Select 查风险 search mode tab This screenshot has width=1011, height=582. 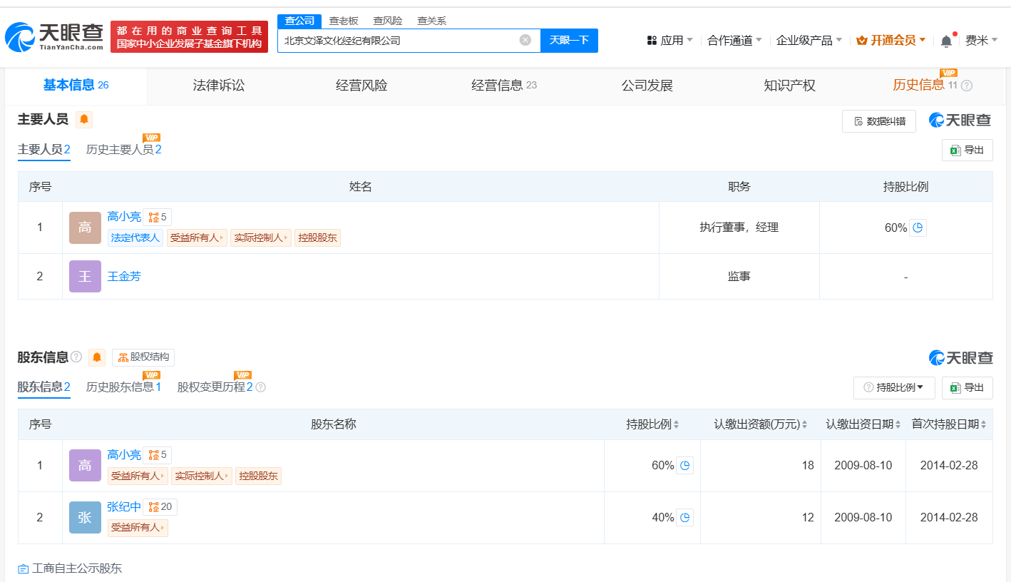tap(388, 21)
